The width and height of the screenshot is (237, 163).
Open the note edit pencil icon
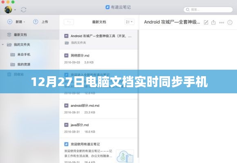pos(206,22)
